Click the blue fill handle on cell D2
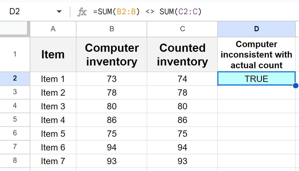Viewport: 299px width, 171px height. click(x=295, y=86)
